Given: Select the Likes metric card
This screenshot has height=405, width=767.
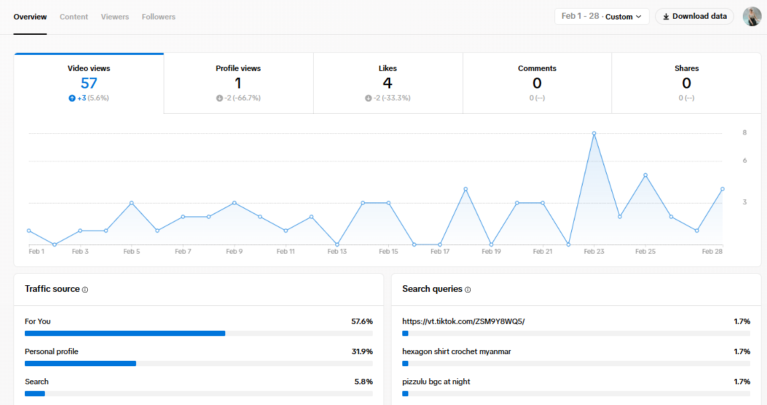Looking at the screenshot, I should [x=388, y=83].
